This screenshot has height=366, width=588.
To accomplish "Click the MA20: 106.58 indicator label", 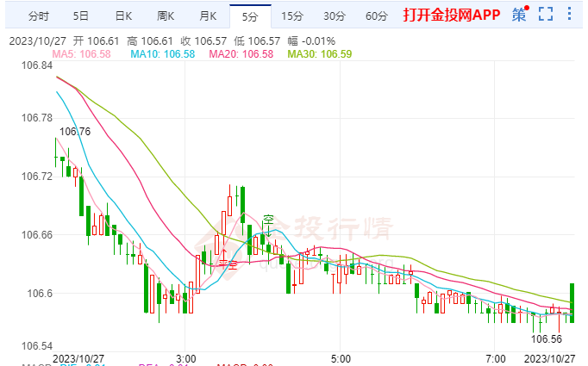I will point(241,54).
